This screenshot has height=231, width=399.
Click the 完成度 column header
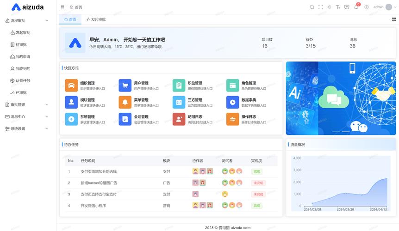pos(256,161)
